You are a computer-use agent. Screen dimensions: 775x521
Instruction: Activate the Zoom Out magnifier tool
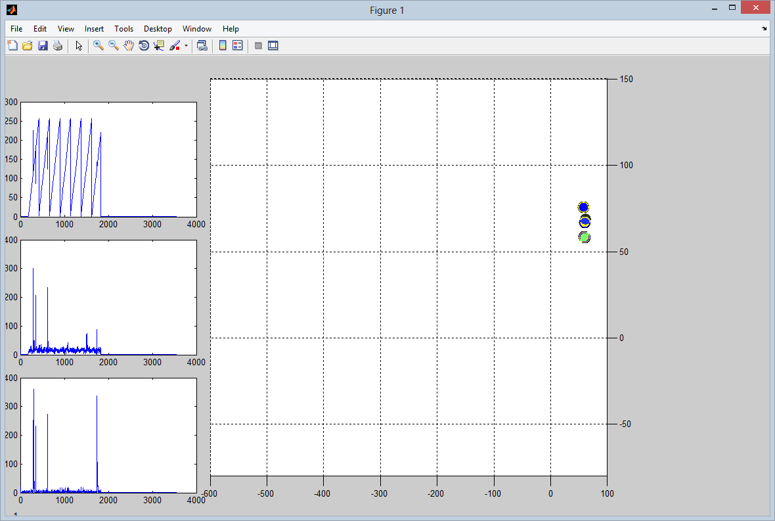click(x=114, y=45)
